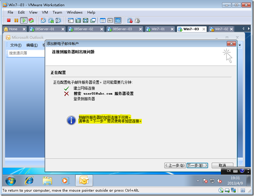Click the green Power On play icon

pyautogui.click(x=24, y=20)
